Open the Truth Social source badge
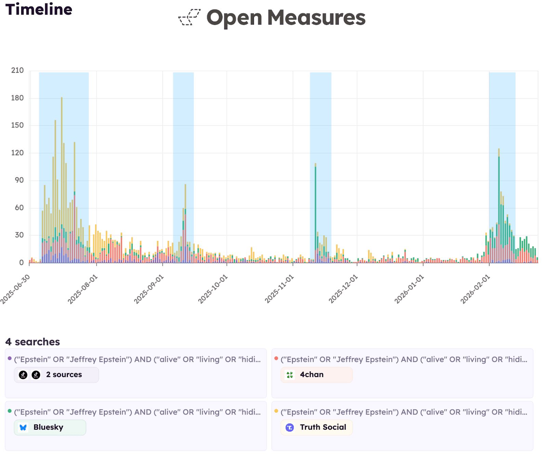The width and height of the screenshot is (547, 459). [316, 427]
